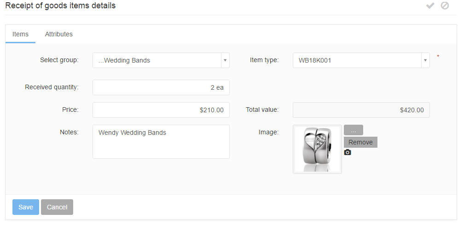Click the circle-slash discard icon in header
Image resolution: width=458 pixels, height=231 pixels.
coord(445,6)
